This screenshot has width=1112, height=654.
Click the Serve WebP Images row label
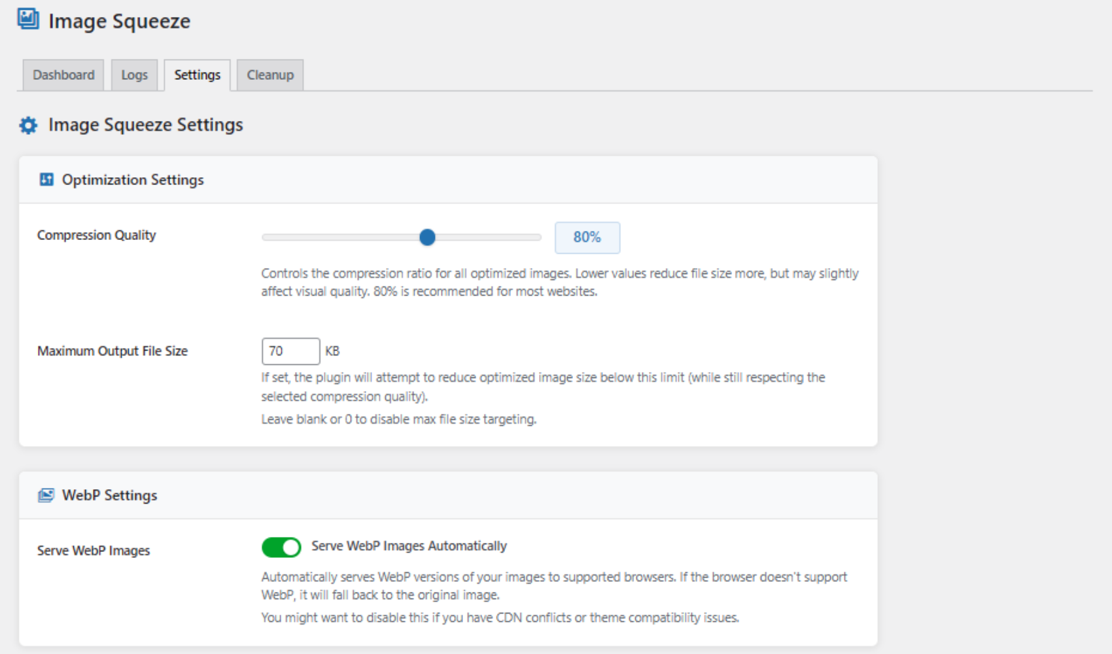(x=94, y=551)
